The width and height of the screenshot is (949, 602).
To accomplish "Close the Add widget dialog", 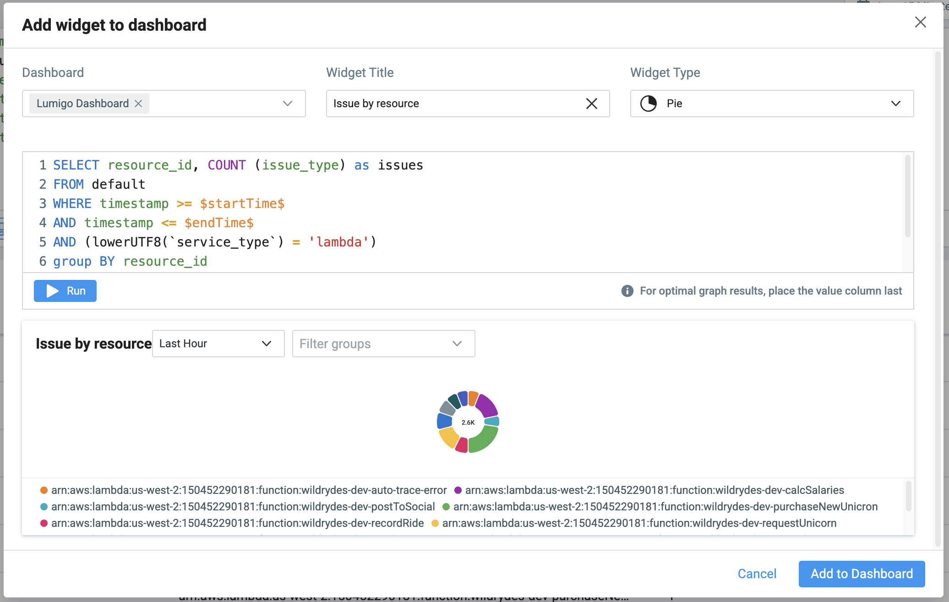I will point(920,22).
